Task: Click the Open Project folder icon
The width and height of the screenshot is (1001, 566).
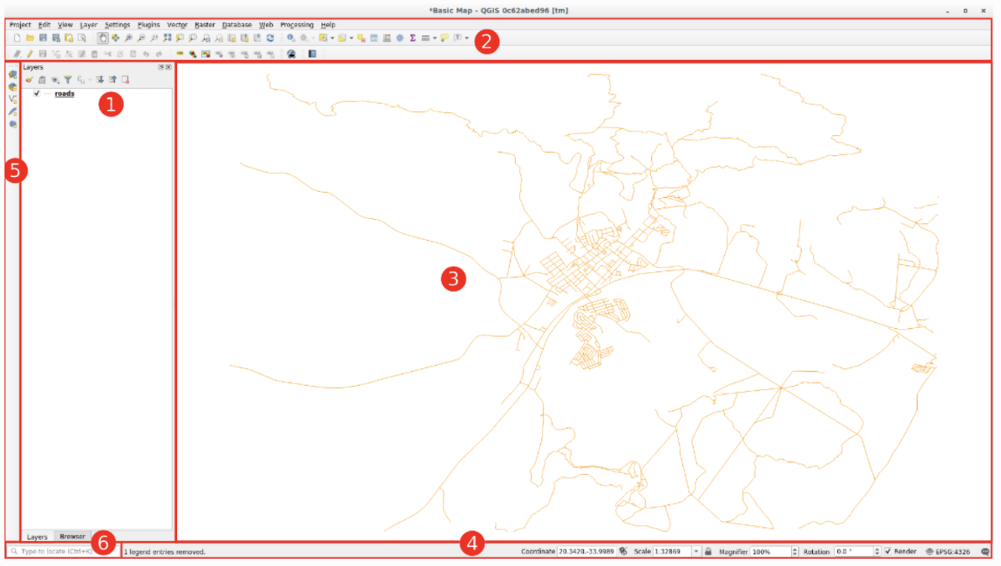Action: click(x=30, y=37)
